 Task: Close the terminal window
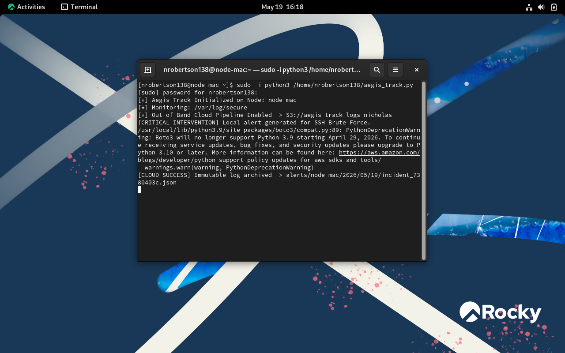(416, 70)
